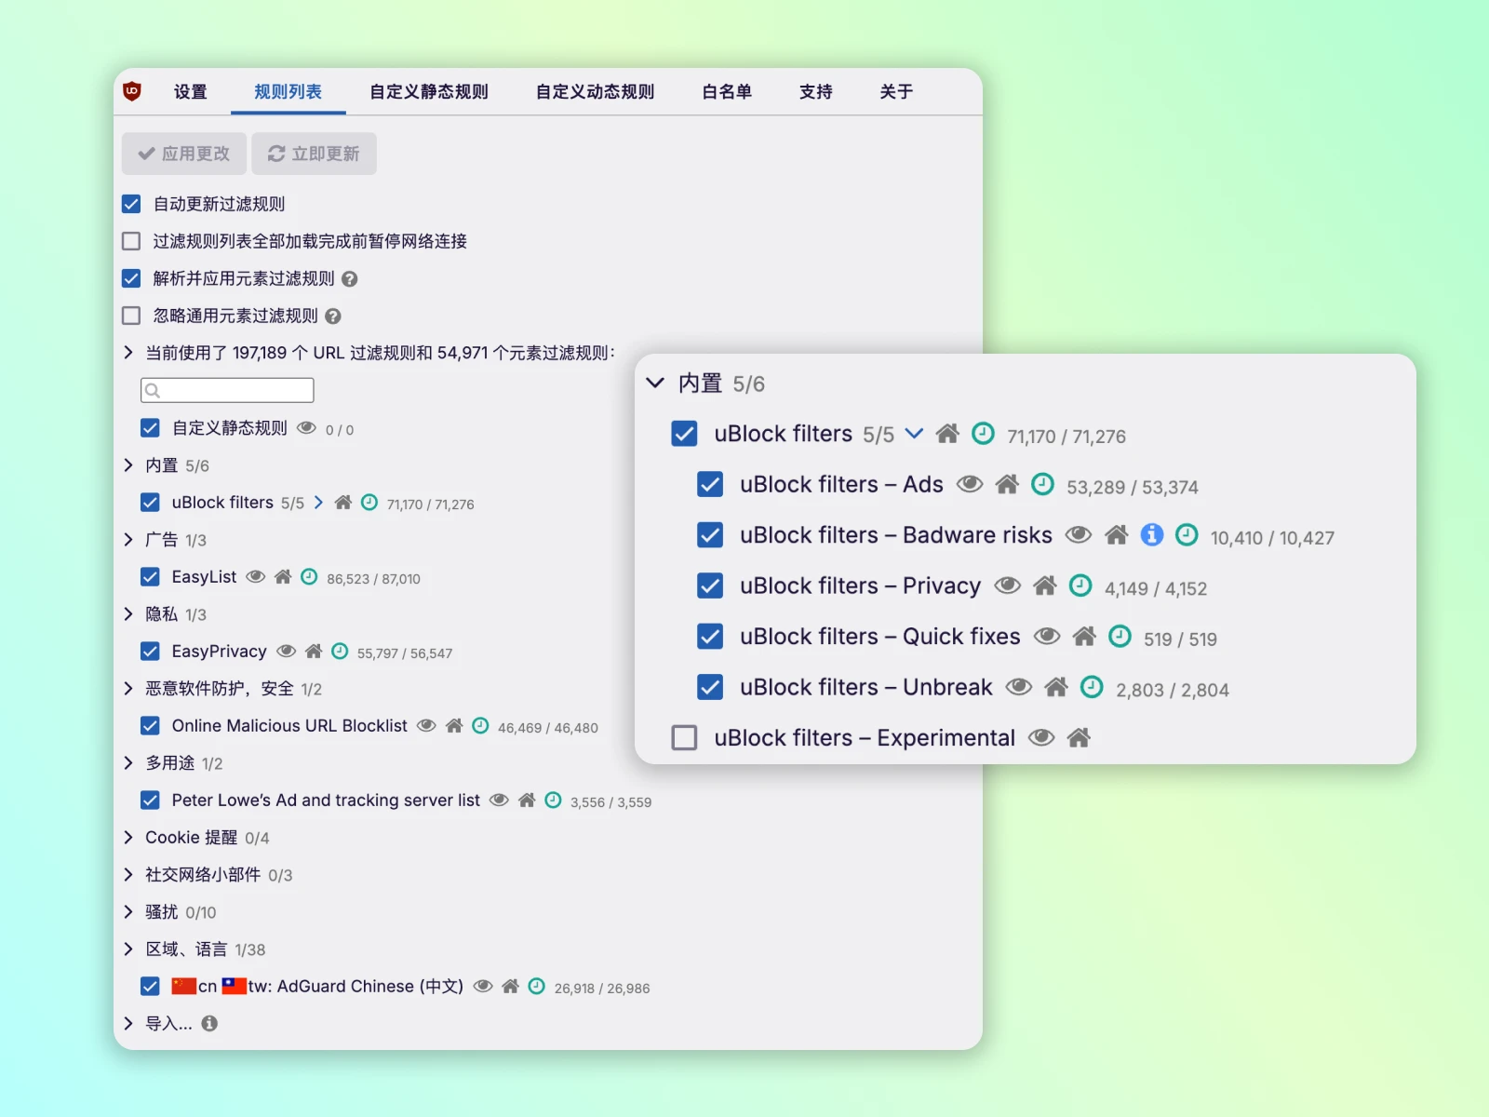Click EasyPrivacy clock icon
Image resolution: width=1489 pixels, height=1117 pixels.
(x=340, y=652)
